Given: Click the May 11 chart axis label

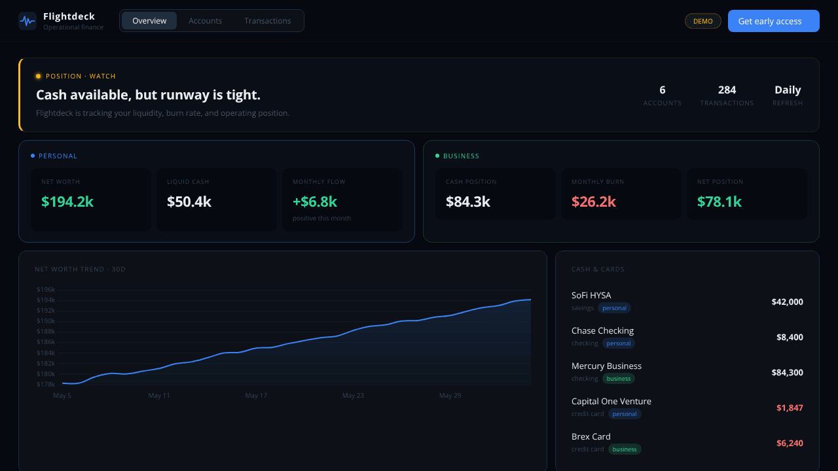Looking at the screenshot, I should coord(159,396).
